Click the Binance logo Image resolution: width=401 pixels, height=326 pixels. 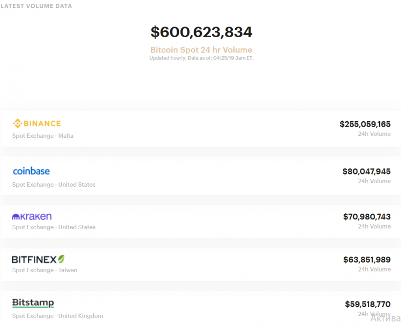tap(37, 124)
